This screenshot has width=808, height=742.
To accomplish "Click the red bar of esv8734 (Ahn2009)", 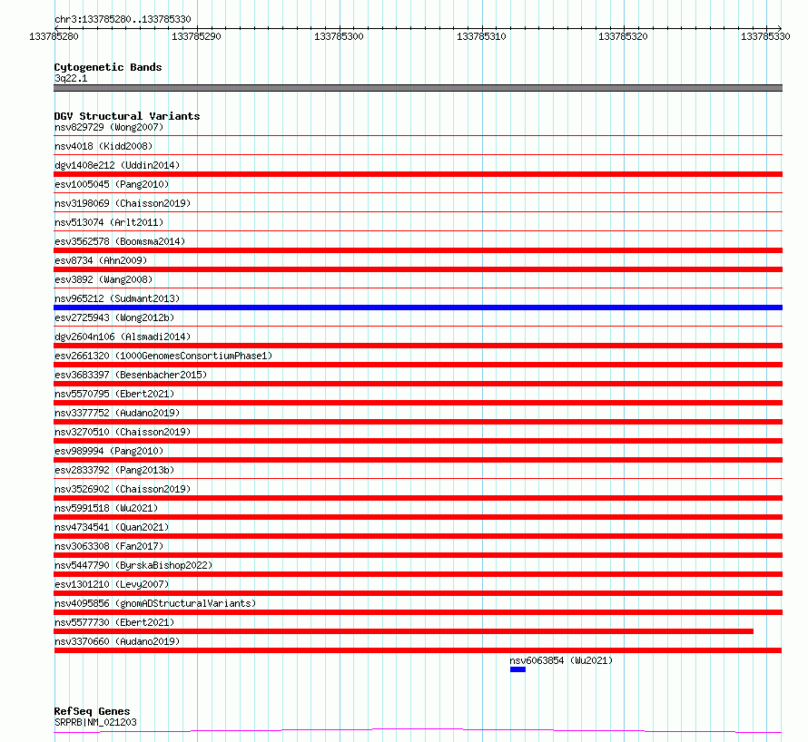I will point(418,269).
